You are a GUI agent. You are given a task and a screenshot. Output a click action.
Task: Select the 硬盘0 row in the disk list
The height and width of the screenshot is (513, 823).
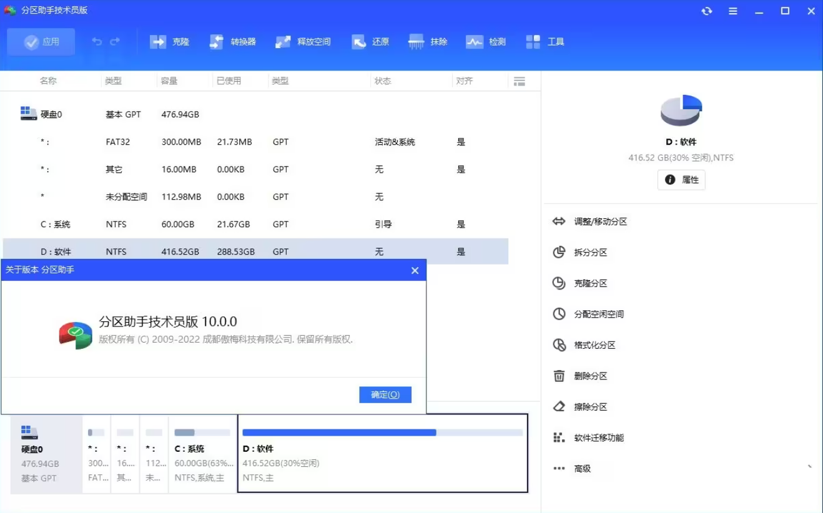[255, 114]
